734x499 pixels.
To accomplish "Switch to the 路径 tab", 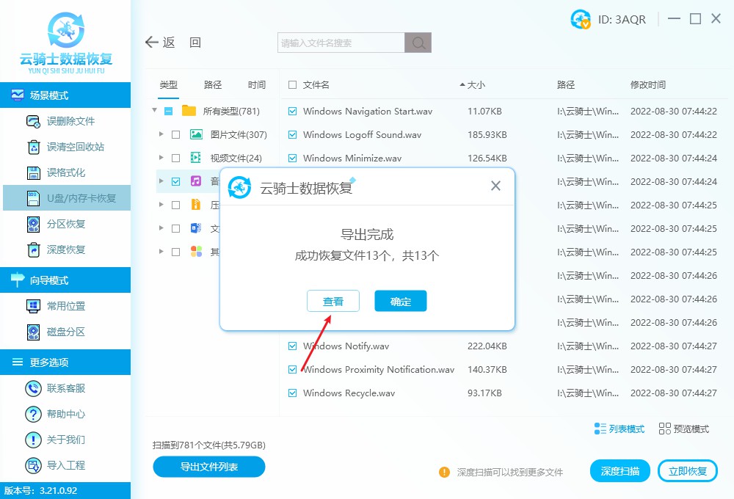I will pyautogui.click(x=212, y=84).
